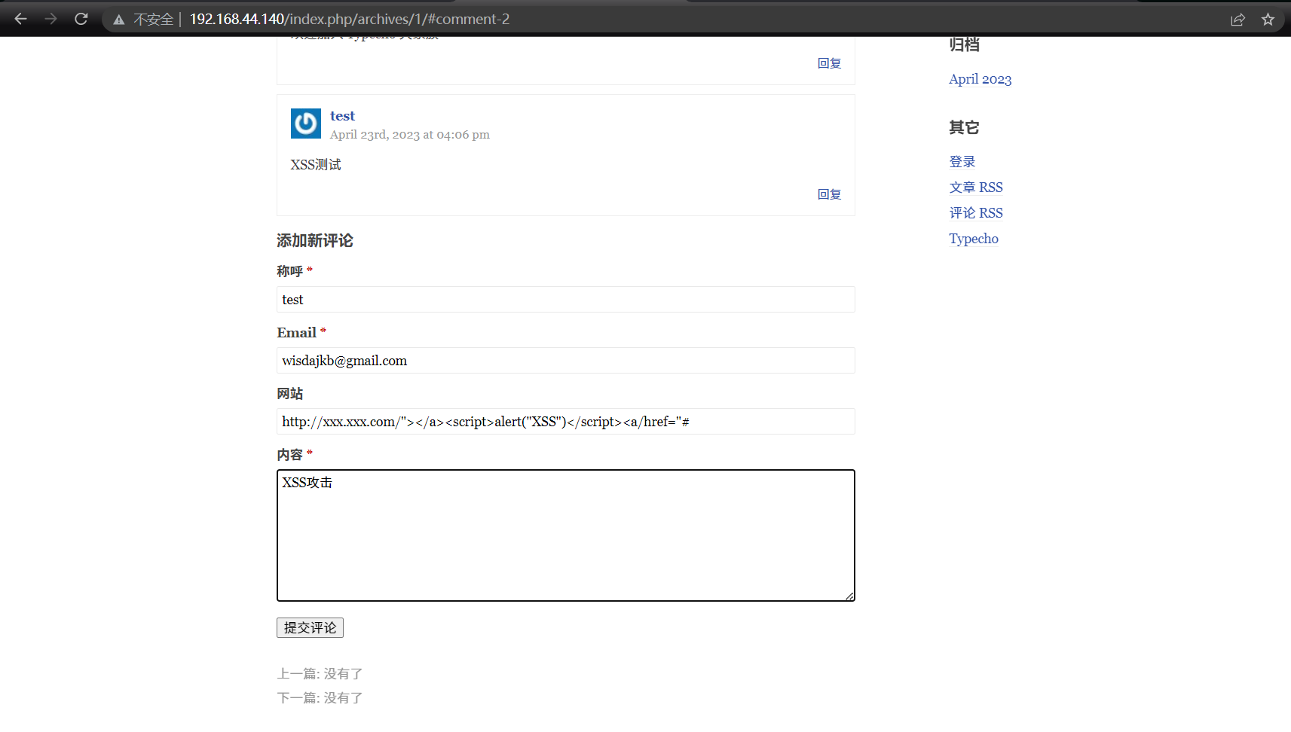Click the share page icon in the address bar
The width and height of the screenshot is (1291, 732).
[x=1237, y=20]
